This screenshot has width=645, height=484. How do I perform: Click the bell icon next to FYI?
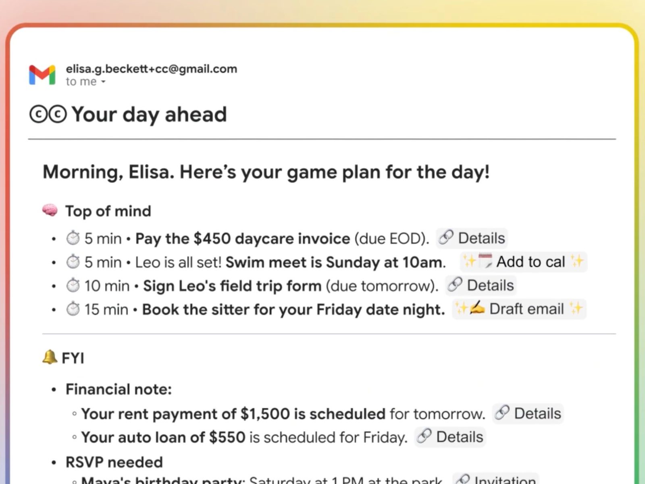[x=50, y=357]
